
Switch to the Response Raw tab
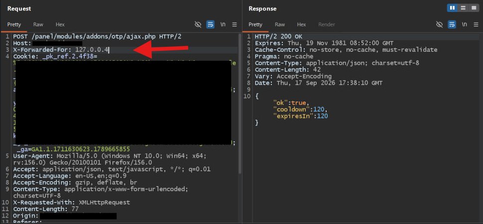click(x=280, y=24)
